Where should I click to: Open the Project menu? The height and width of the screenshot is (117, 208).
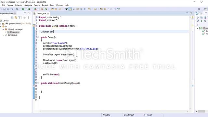(x=45, y=5)
